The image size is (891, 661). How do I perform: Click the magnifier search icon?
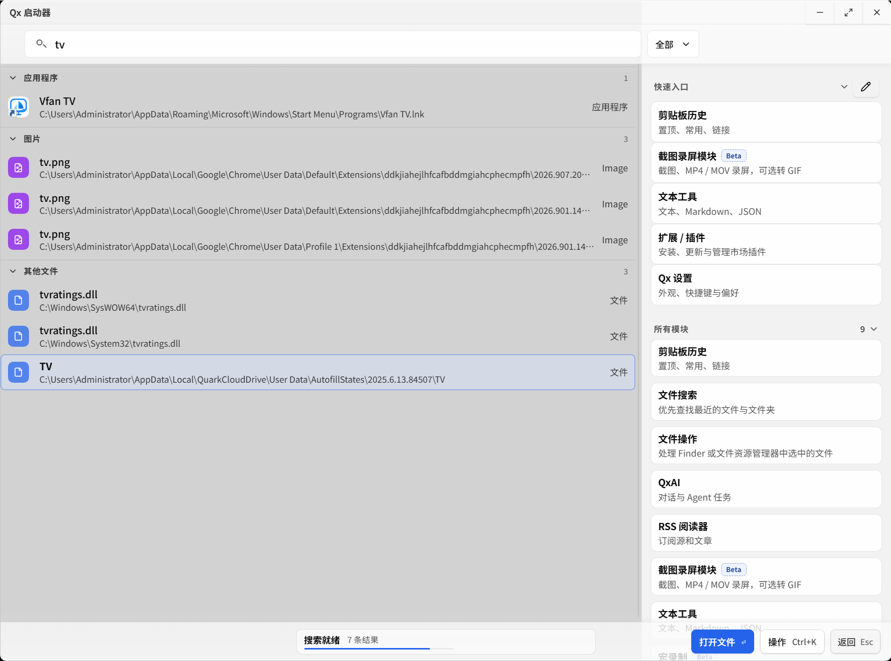click(41, 44)
